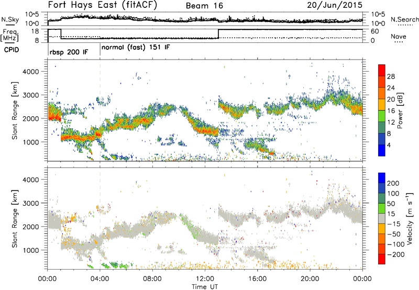Click 'Slant Range [km]' label of velocity panel
Screen dimensions: 419x290
point(15,218)
